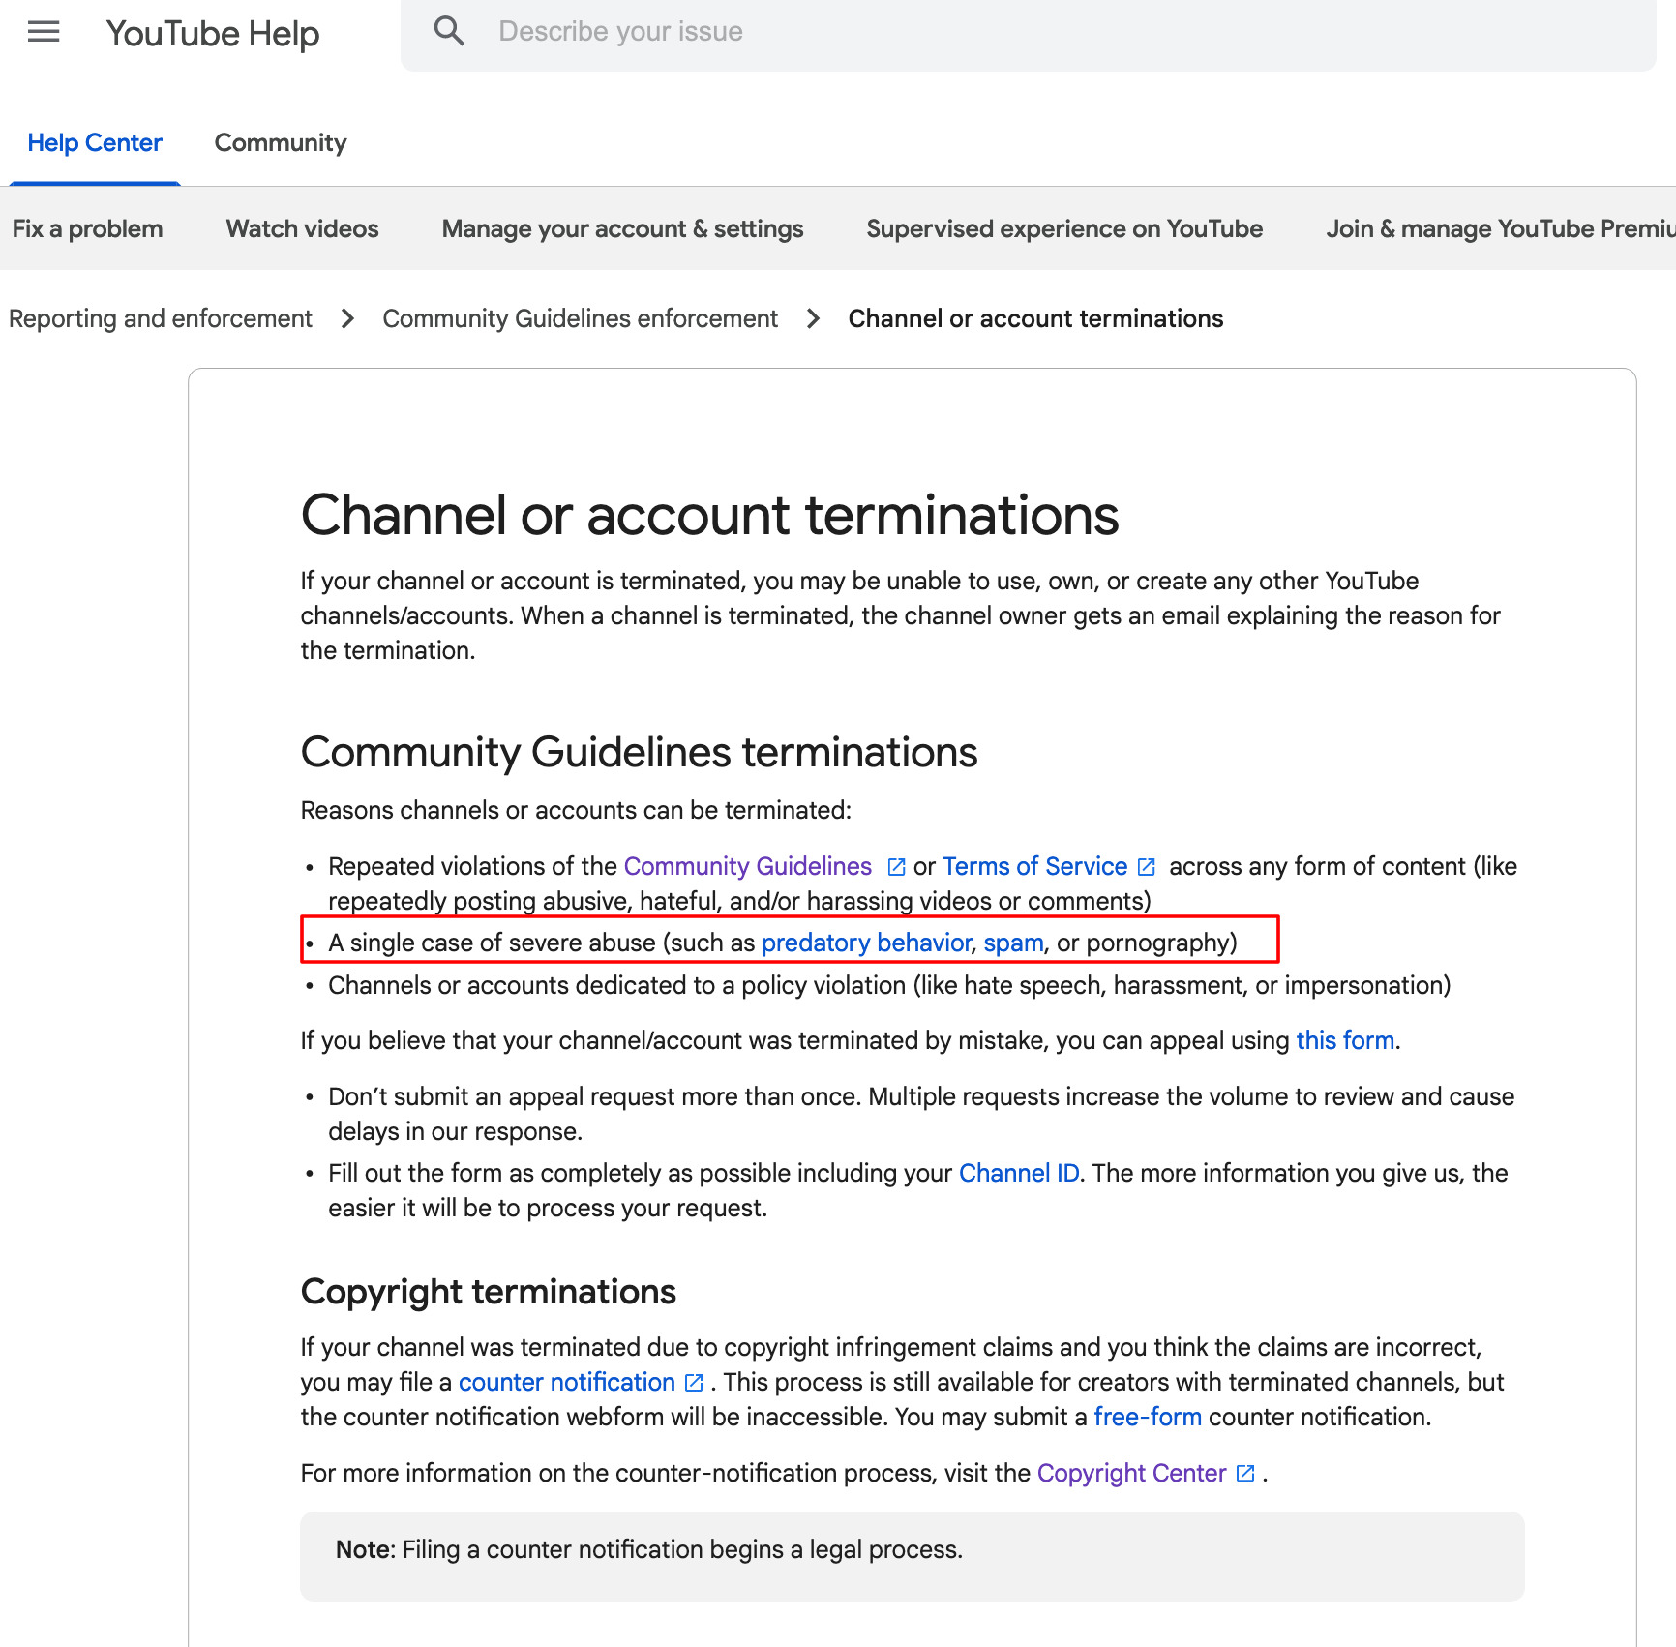Click counter notification external link icon
This screenshot has width=1676, height=1647.
pyautogui.click(x=694, y=1383)
